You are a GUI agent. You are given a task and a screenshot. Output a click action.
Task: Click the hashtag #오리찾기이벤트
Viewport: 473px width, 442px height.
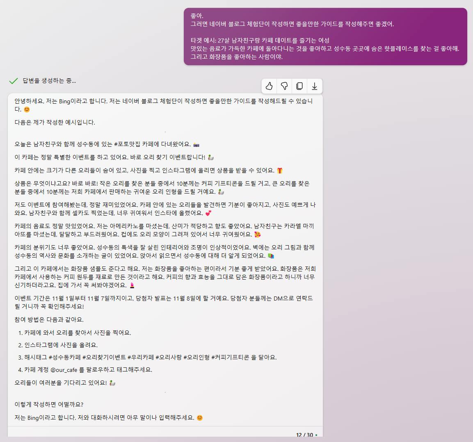tap(104, 357)
